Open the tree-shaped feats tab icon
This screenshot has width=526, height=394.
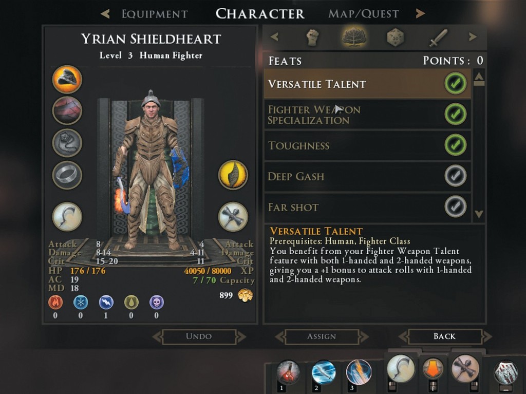click(x=354, y=36)
